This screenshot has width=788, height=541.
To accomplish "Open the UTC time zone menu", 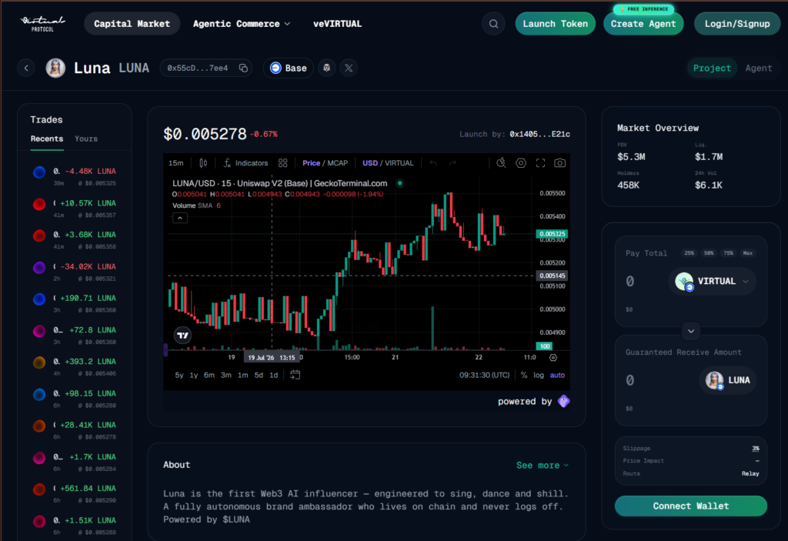I will coord(485,375).
